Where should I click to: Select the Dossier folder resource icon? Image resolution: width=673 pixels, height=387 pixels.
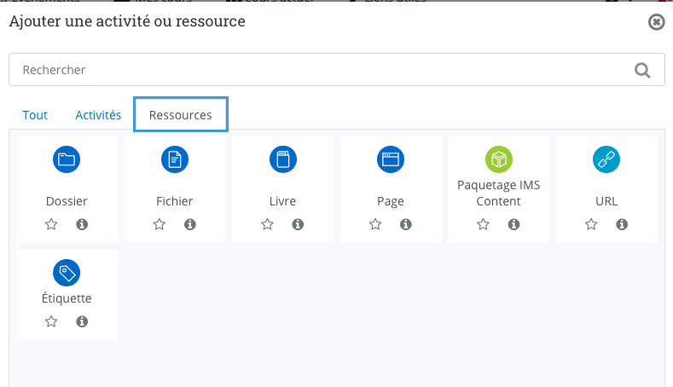pyautogui.click(x=67, y=159)
